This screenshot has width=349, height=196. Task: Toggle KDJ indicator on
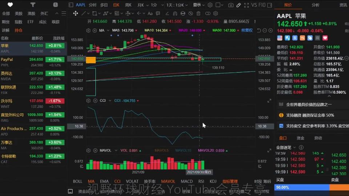[x=213, y=181]
